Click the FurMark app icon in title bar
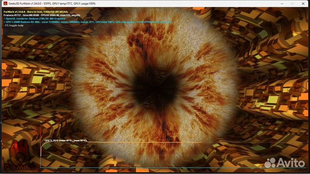 tap(5, 3)
